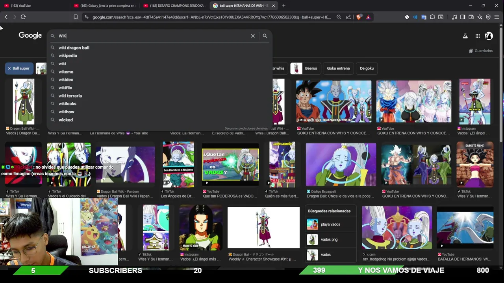The height and width of the screenshot is (283, 504).
Task: Switch to the 'DESAFIO CHAMPIONS SENDOKAI' tab
Action: (174, 6)
